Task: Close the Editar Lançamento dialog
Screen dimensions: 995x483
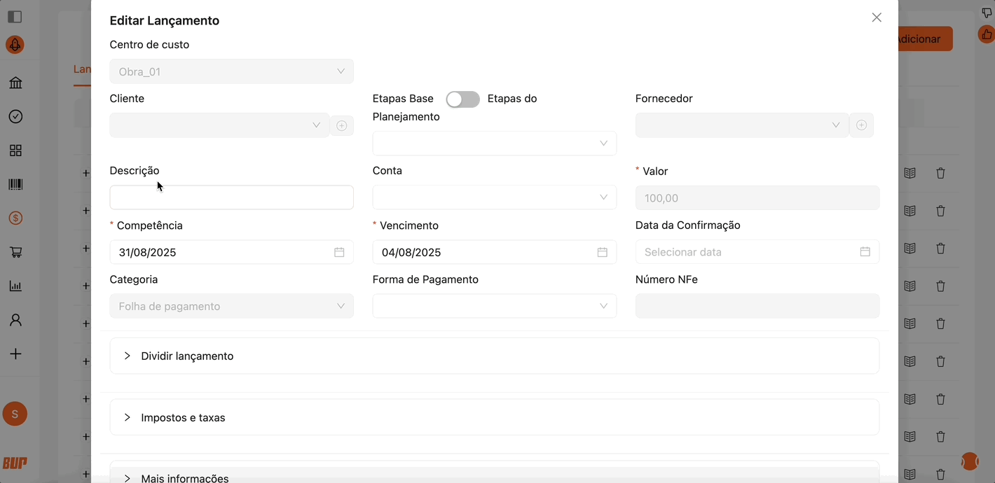Action: [877, 17]
